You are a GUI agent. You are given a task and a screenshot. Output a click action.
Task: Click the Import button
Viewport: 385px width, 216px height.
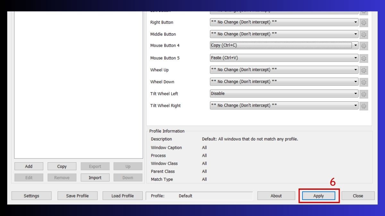coord(95,178)
